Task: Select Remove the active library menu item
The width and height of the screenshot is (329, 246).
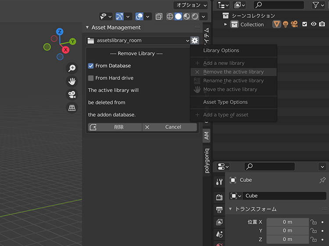Action: 233,72
